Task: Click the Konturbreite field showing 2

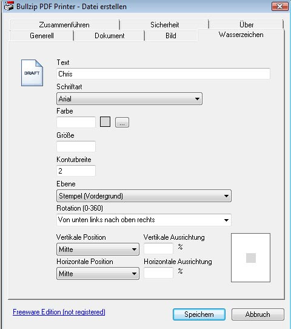Action: click(76, 171)
